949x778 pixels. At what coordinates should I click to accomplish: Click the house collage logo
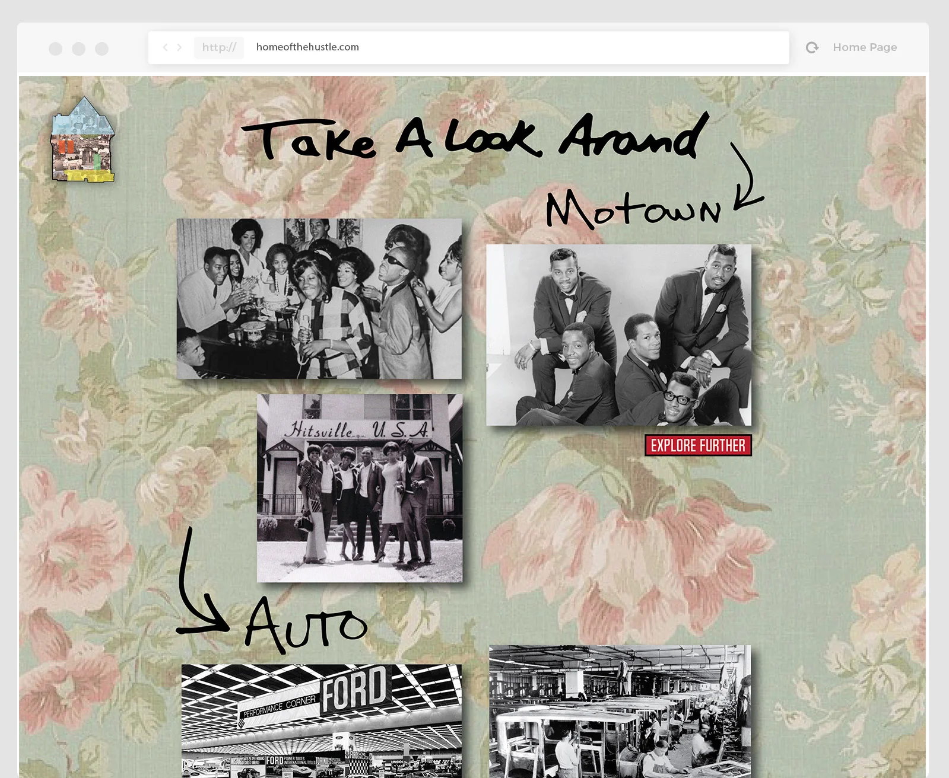83,139
